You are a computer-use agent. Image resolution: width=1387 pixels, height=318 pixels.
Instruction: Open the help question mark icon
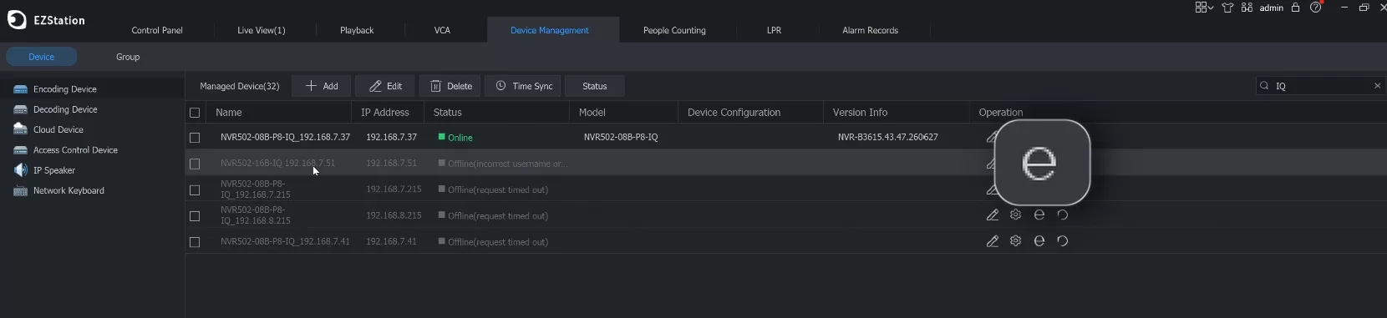point(1316,8)
